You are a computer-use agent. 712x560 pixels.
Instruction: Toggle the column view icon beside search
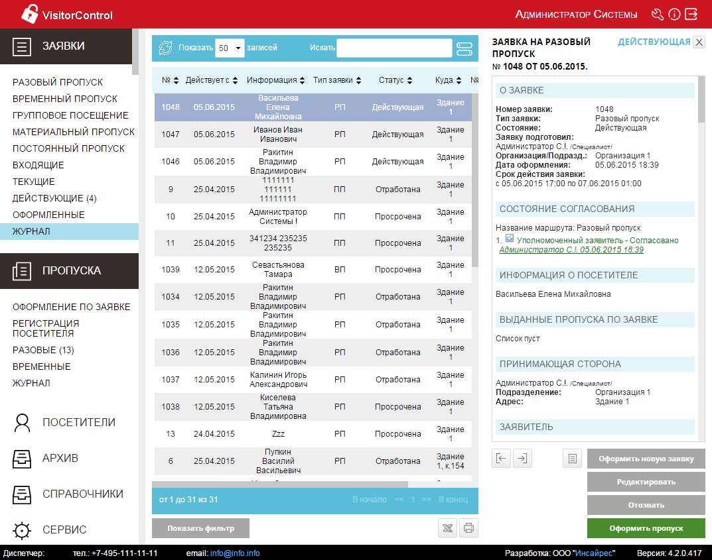(x=464, y=48)
